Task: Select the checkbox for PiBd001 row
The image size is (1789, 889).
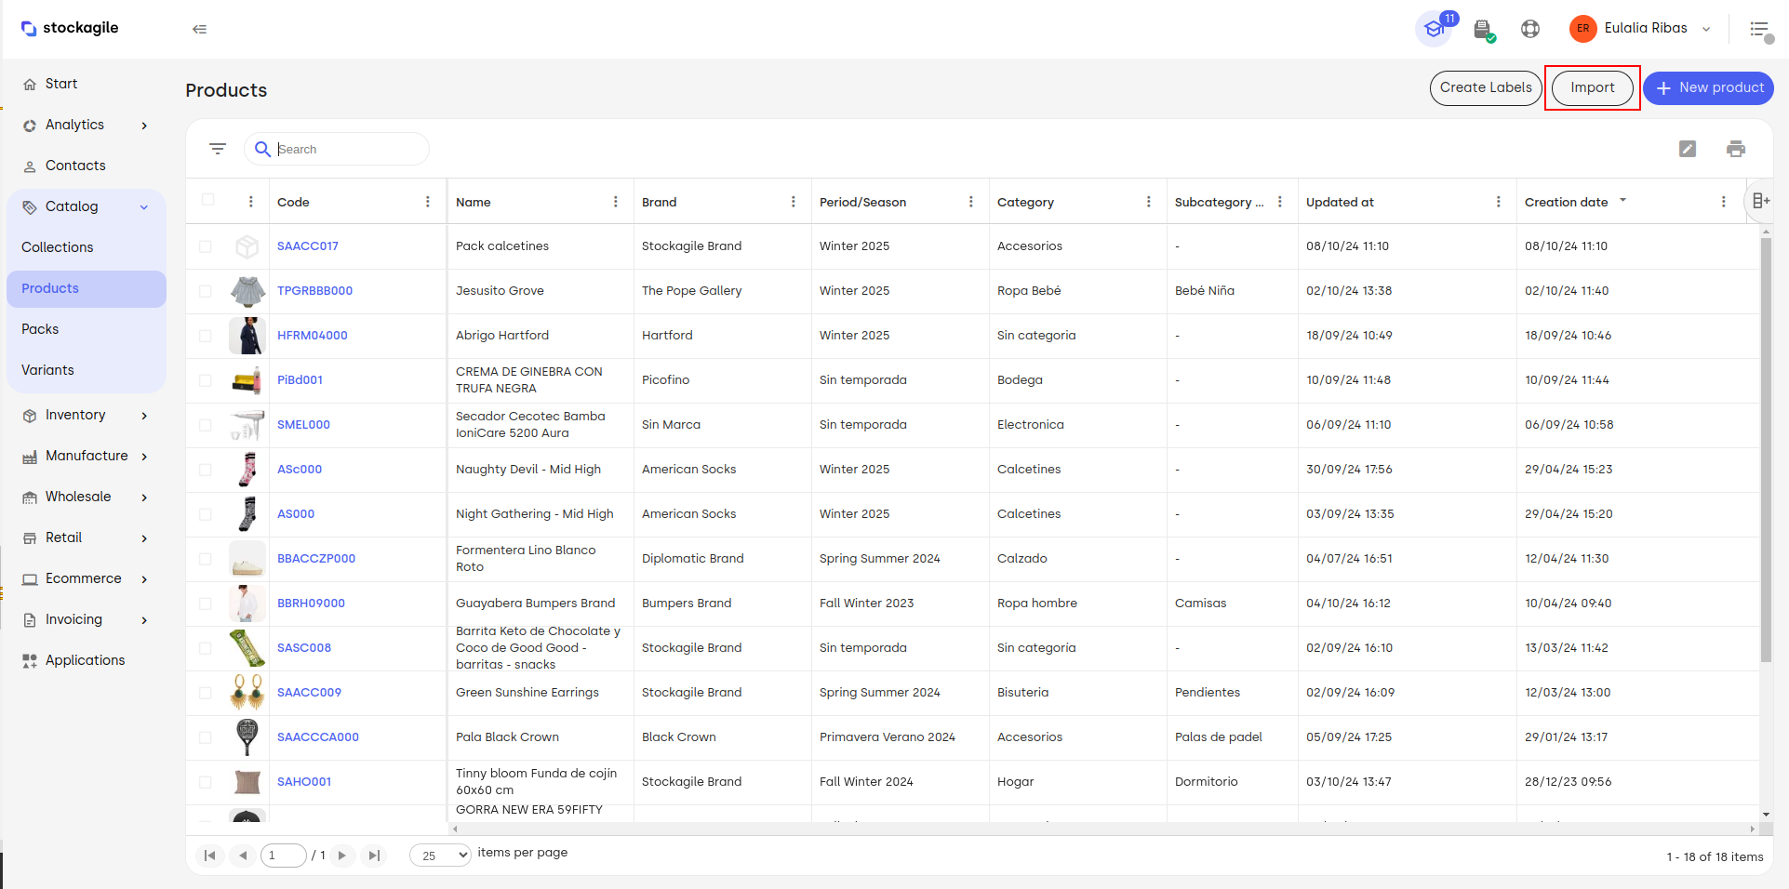Action: tap(206, 380)
